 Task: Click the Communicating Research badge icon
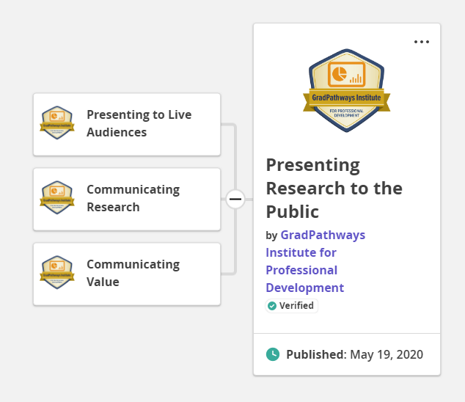(57, 197)
